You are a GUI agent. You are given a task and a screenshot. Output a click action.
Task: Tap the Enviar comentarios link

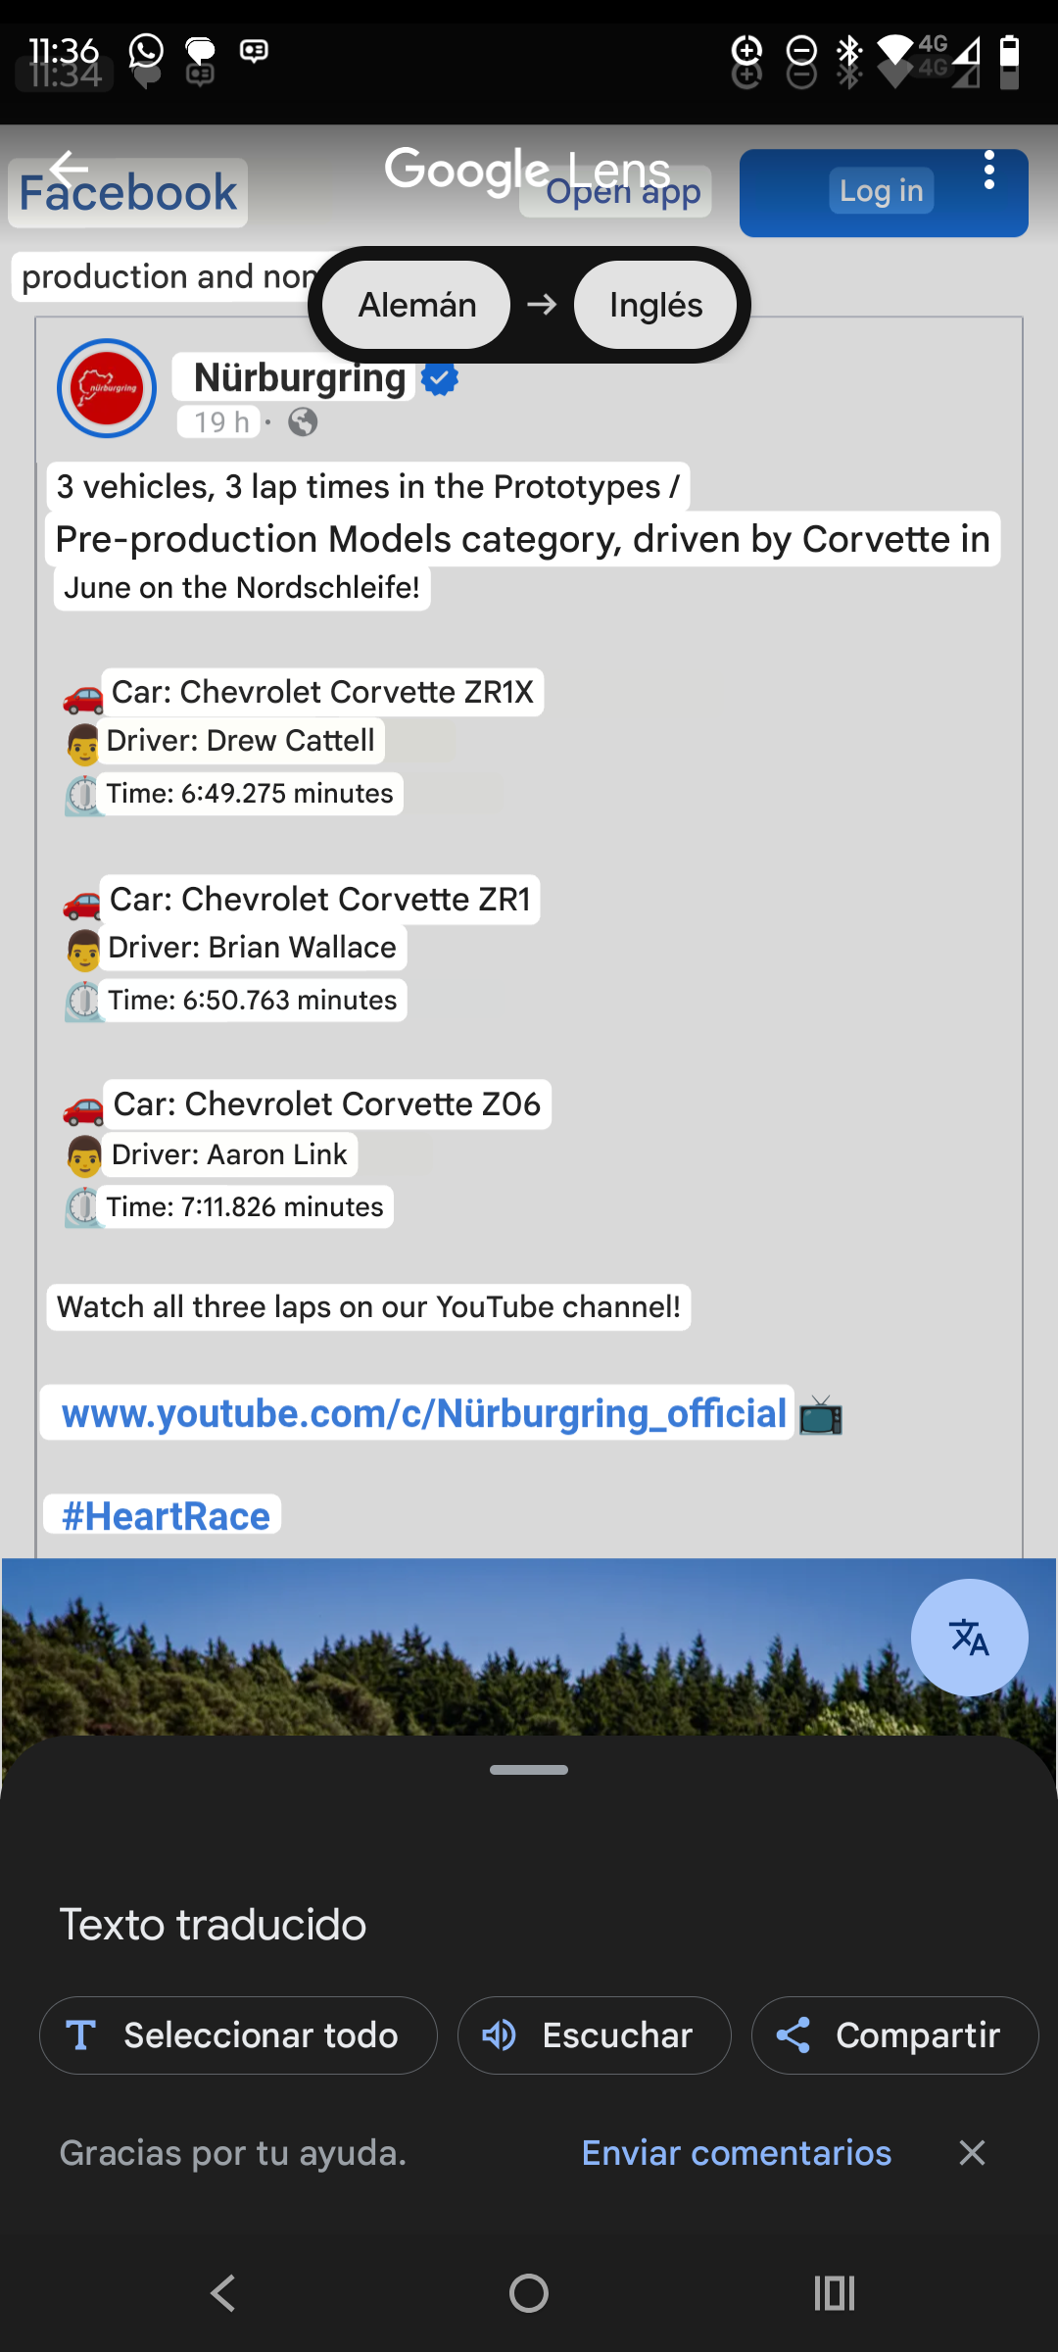coord(737,2152)
